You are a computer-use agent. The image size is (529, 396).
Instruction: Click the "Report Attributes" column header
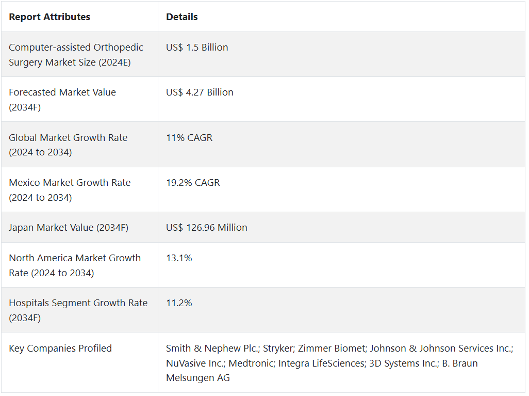click(49, 17)
